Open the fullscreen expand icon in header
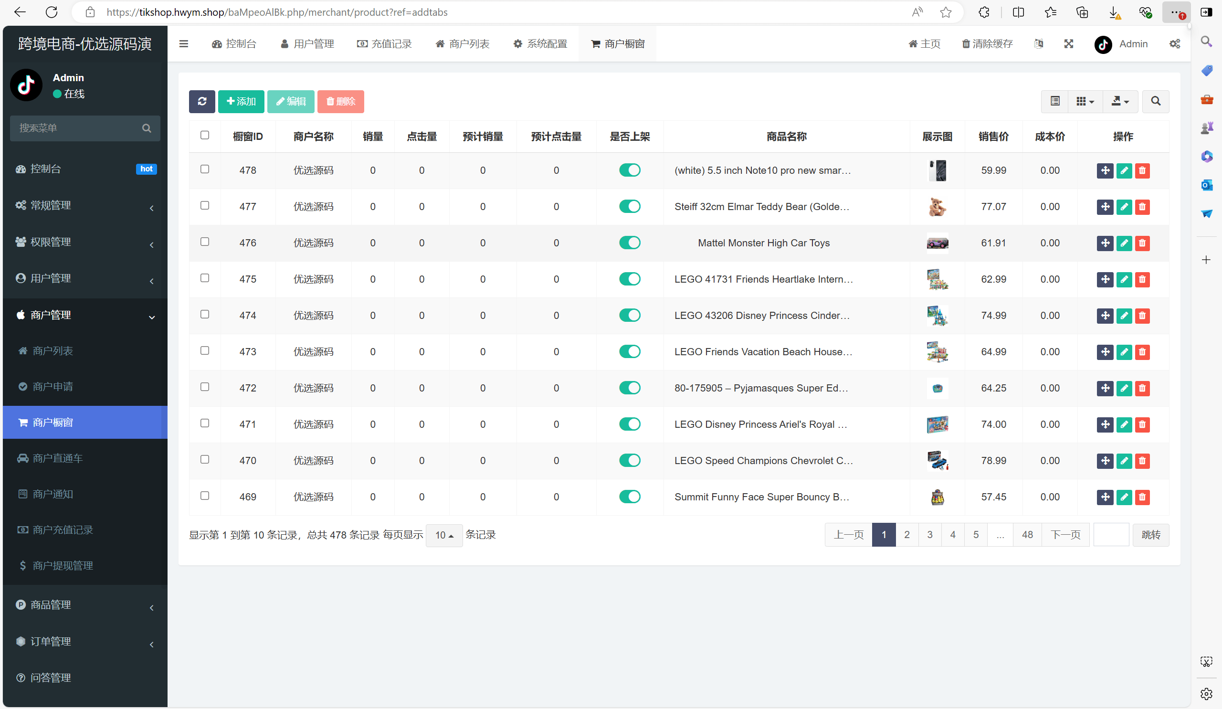The height and width of the screenshot is (709, 1222). [x=1068, y=43]
